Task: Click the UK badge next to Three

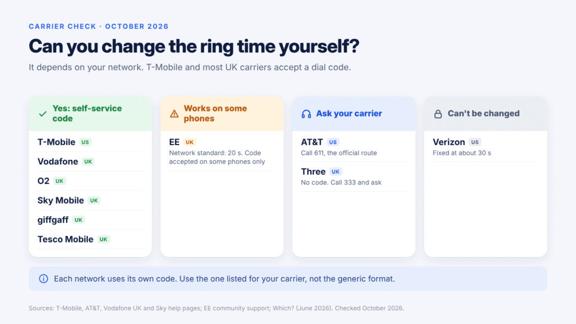Action: coord(335,172)
